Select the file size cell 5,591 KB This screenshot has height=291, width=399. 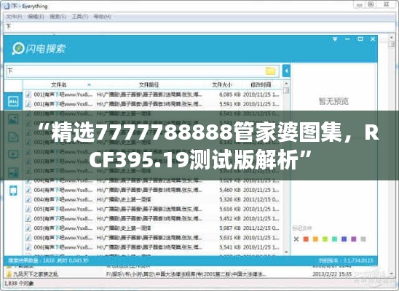230,104
